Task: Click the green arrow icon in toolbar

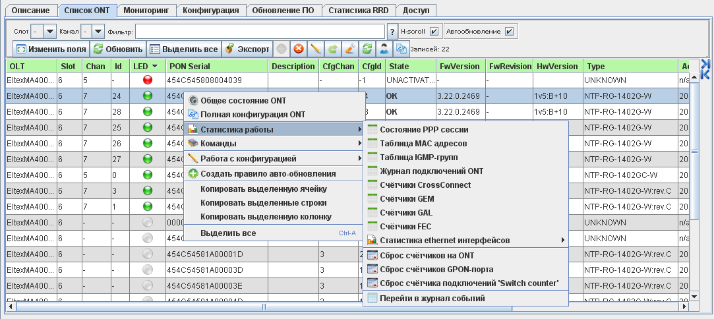Action: coord(333,49)
